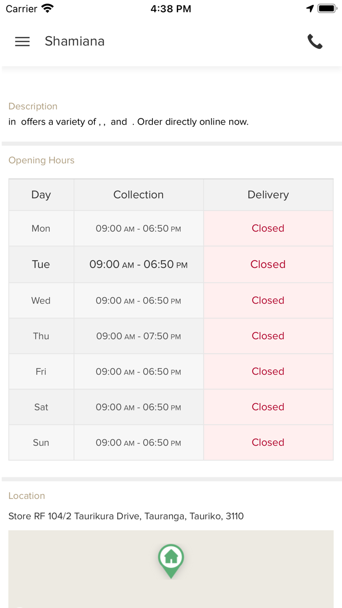342x608 pixels.
Task: Select the Collection column header
Action: [x=138, y=195]
